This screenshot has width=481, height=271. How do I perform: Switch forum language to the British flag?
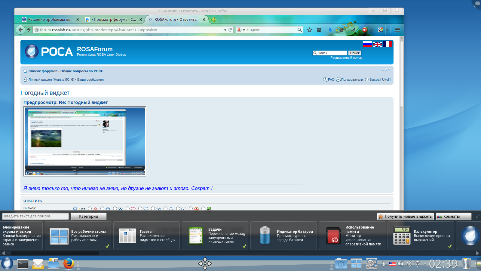(378, 45)
